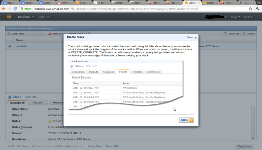Click the stack filter search field
Screen dimensions: 262x150
pyautogui.click(x=139, y=33)
